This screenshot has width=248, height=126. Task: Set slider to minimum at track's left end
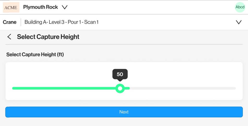(13, 88)
